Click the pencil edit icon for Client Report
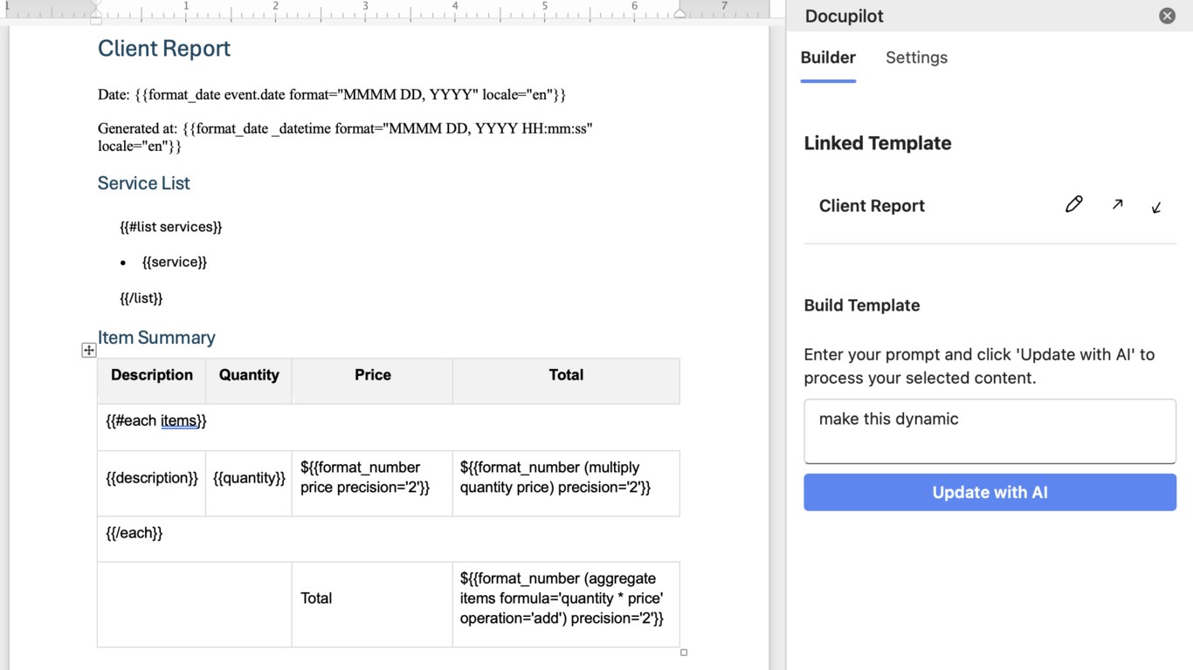 [1073, 205]
